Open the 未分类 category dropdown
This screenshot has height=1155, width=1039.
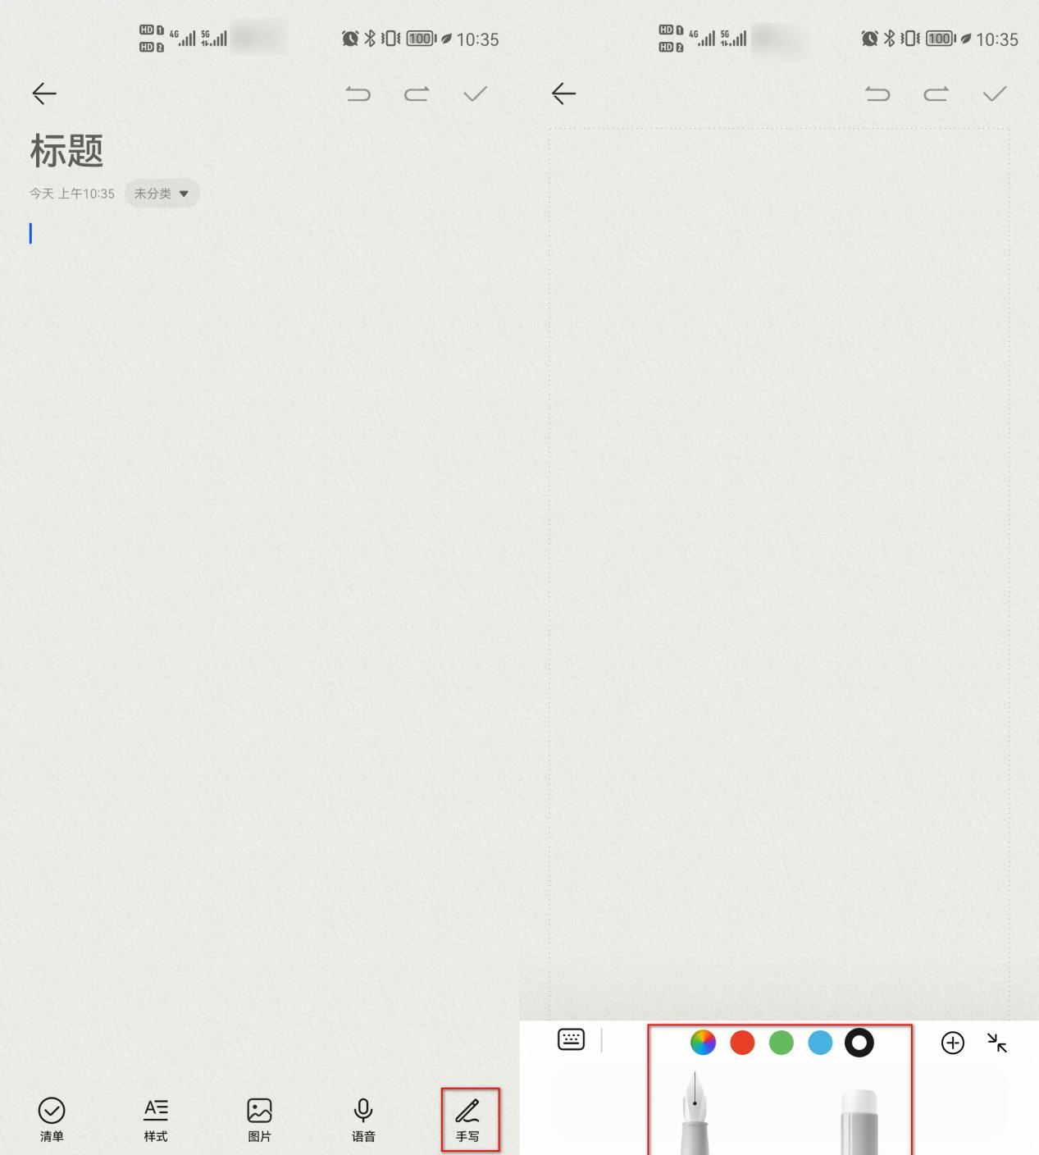(162, 194)
